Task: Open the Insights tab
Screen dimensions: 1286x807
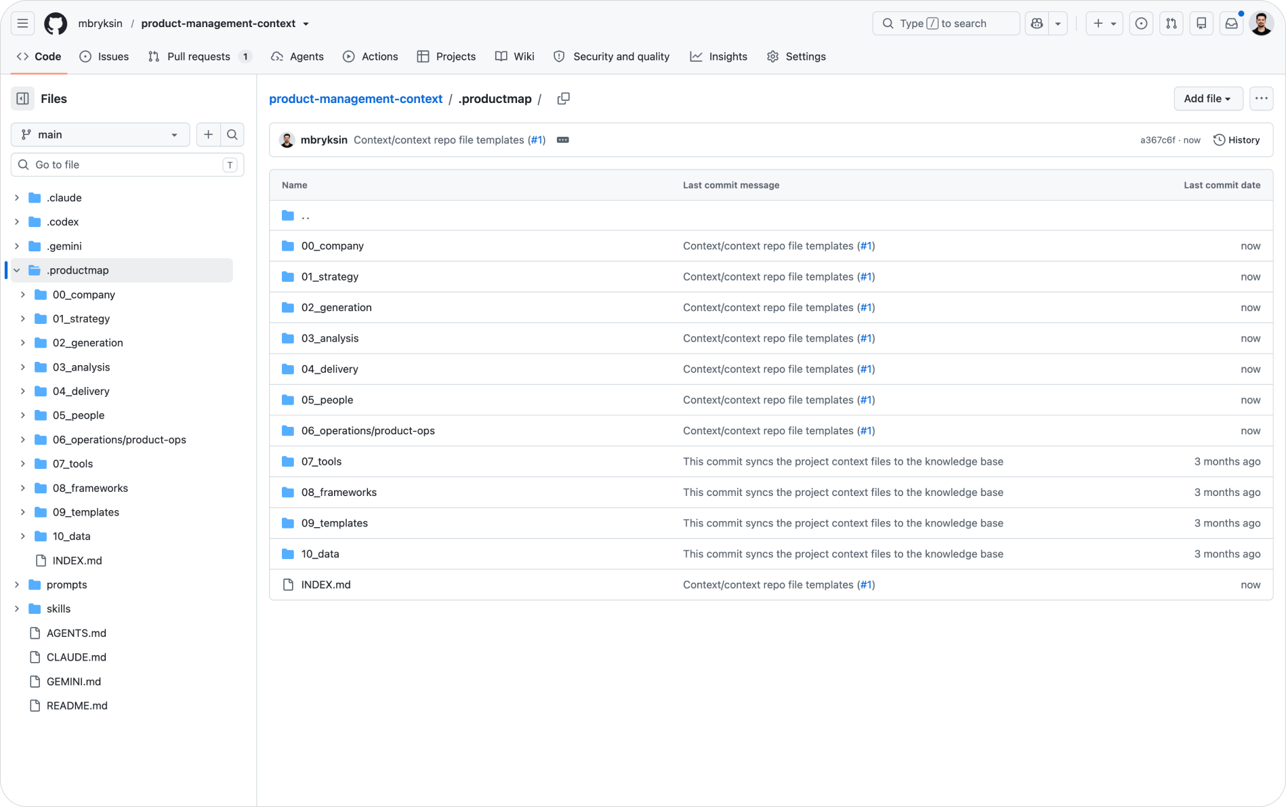Action: (x=719, y=57)
